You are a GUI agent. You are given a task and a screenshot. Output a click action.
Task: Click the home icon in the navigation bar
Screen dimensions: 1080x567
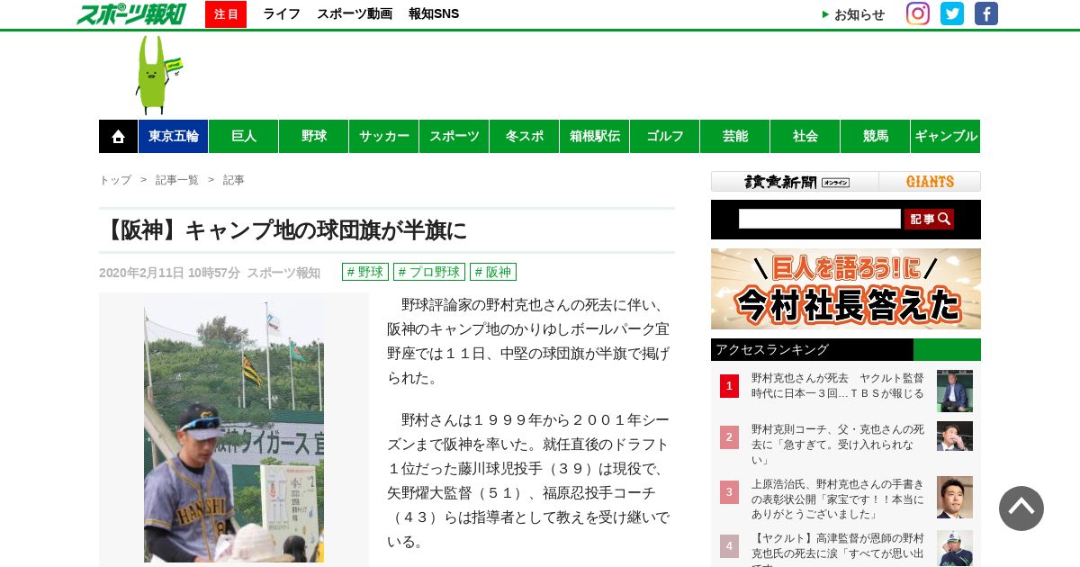click(x=118, y=137)
